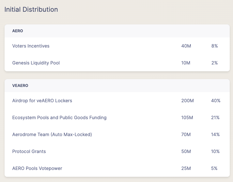Image resolution: width=233 pixels, height=182 pixels.
Task: Click the Initial Distribution heading
Action: [x=31, y=9]
